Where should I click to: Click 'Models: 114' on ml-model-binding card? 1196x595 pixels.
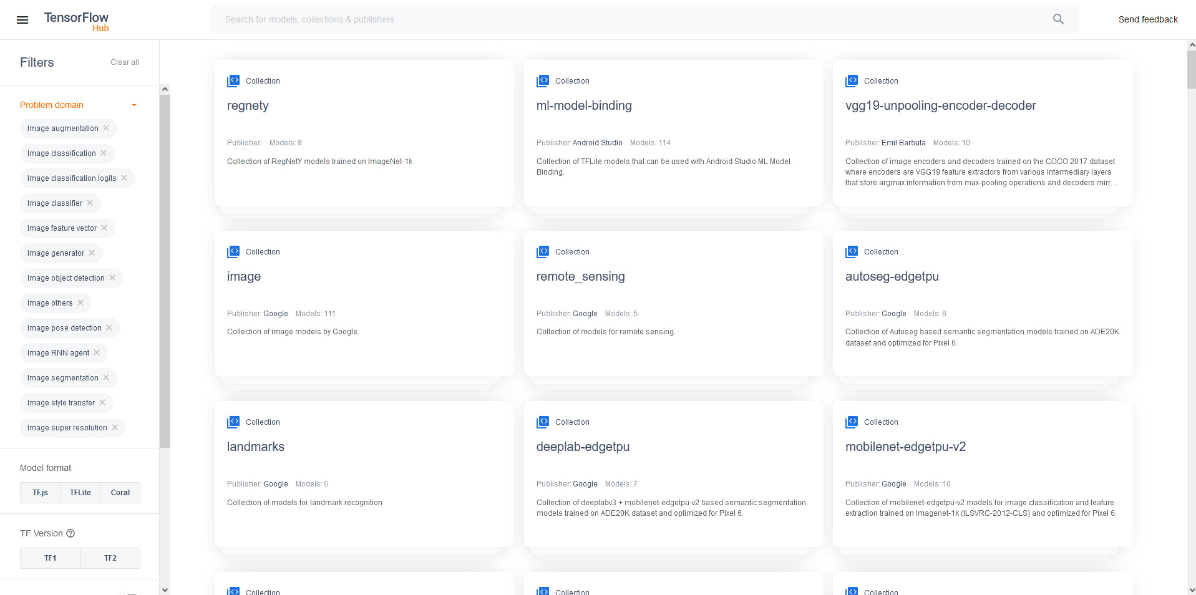pos(650,143)
